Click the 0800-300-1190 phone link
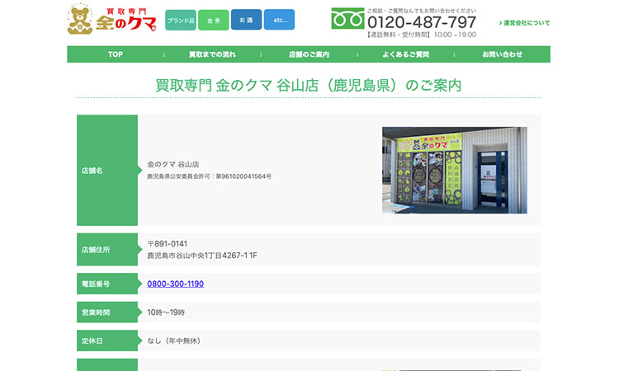619x371 pixels. [x=175, y=284]
